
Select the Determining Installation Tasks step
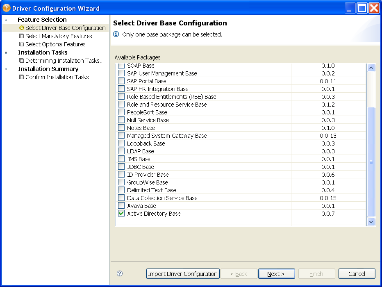pos(64,60)
